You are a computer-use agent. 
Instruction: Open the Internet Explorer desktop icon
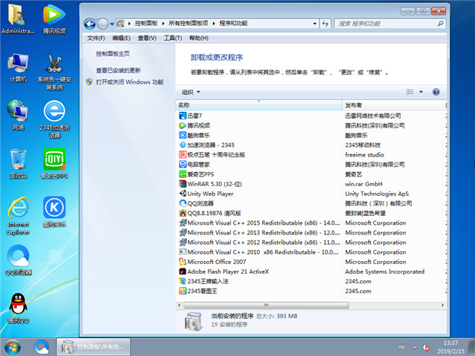click(x=18, y=216)
